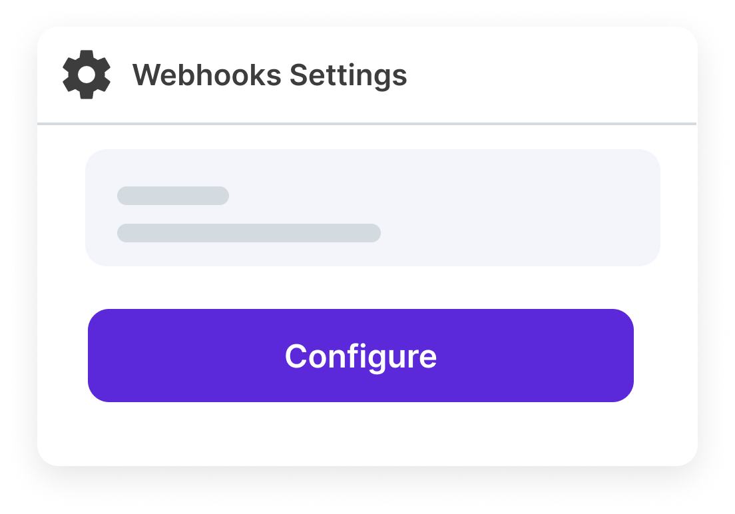Click the right edge of the Configure button

tap(624, 356)
